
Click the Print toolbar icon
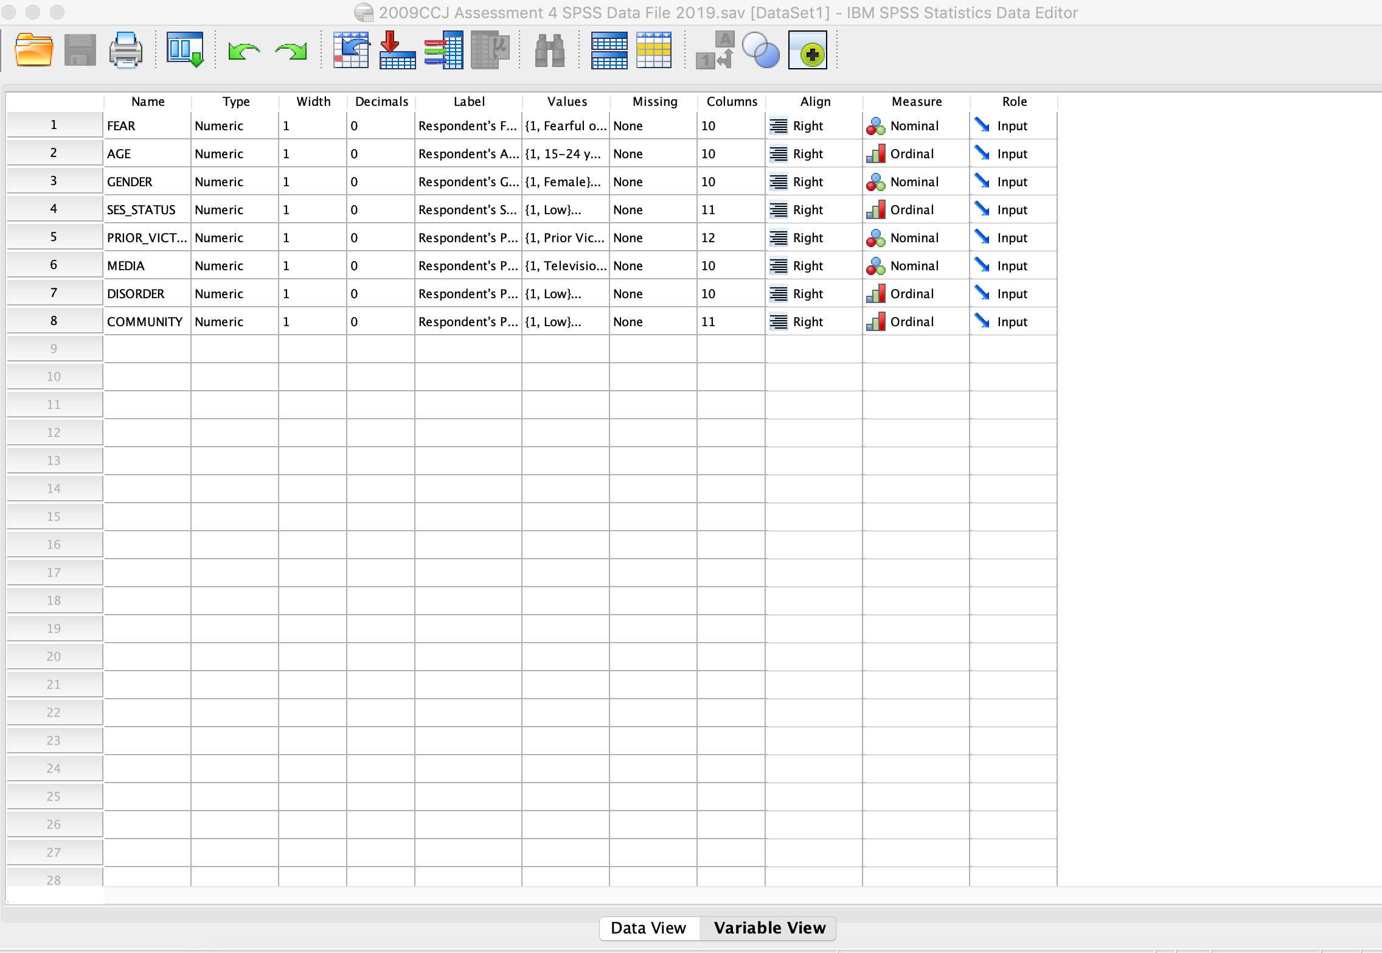(x=126, y=51)
